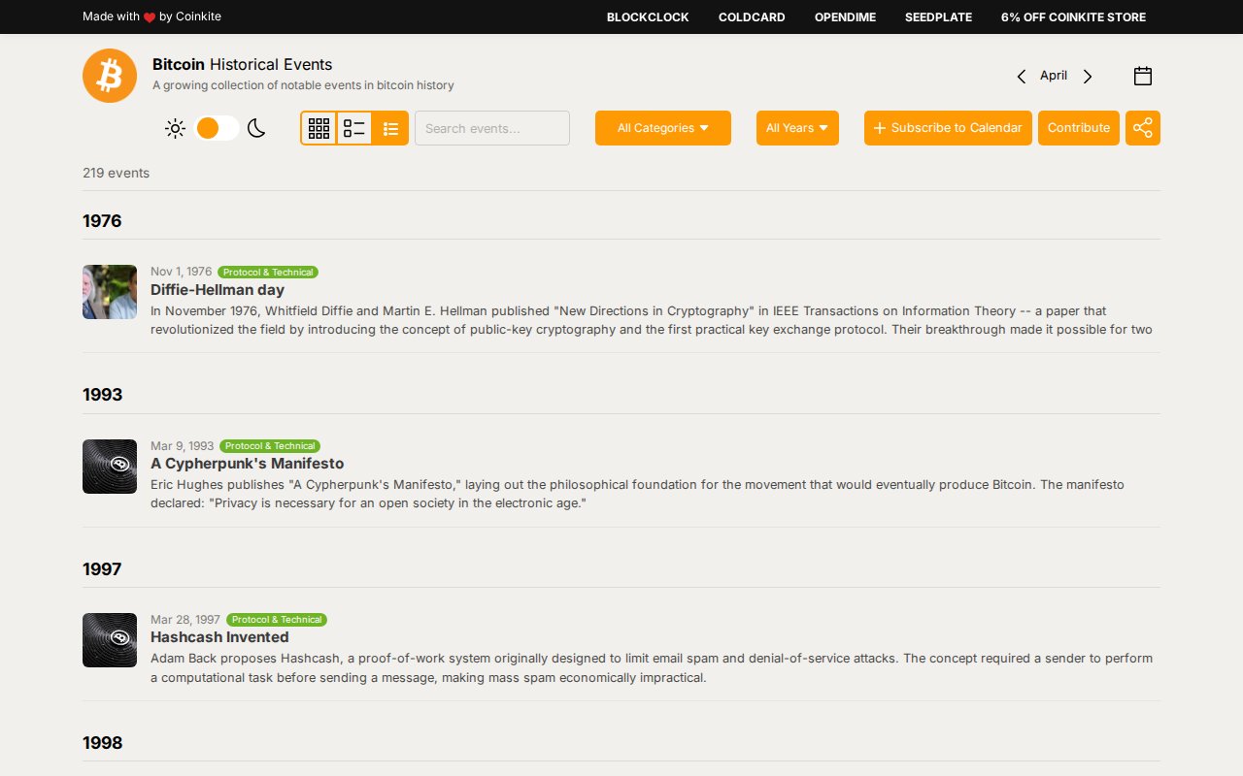1243x776 pixels.
Task: Toggle the light/dark theme switch
Action: tap(217, 128)
